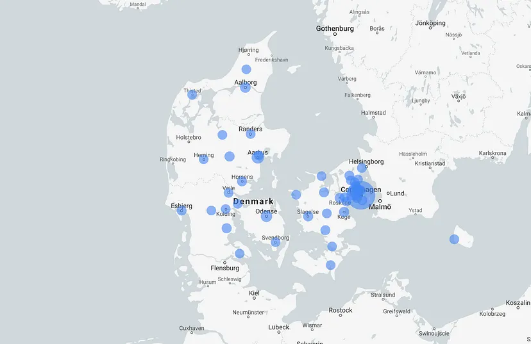Select the Esbjerg blue marker
531x344 pixels.
(182, 210)
